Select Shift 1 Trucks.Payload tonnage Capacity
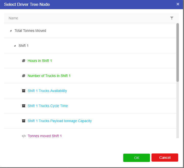This screenshot has height=168, width=184. [59, 121]
